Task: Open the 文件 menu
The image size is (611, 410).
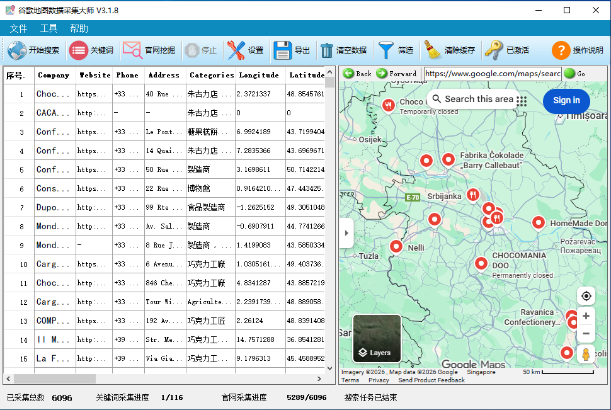Action: [x=18, y=28]
